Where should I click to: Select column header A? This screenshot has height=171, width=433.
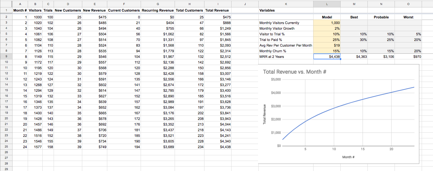(20, 4)
